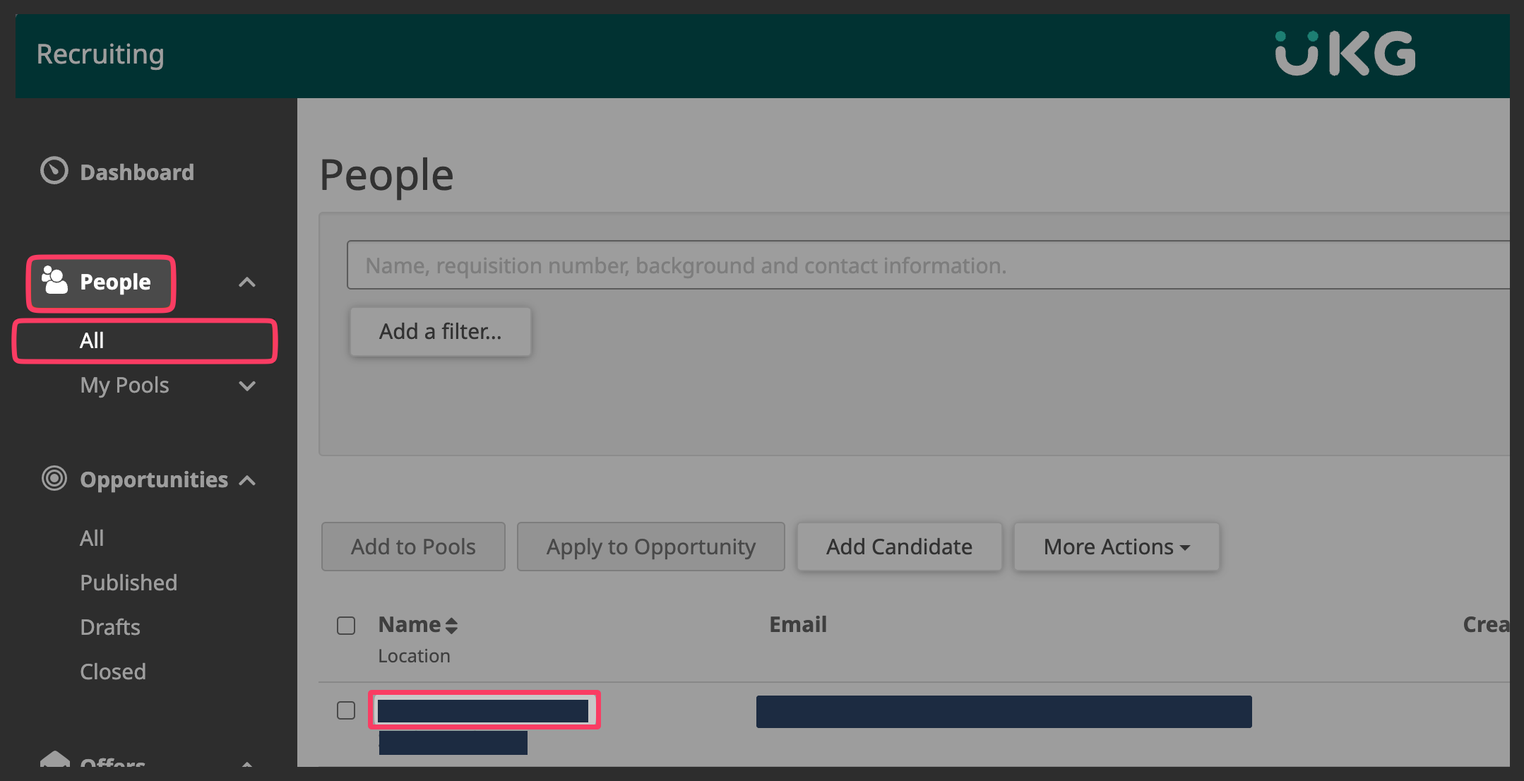Tick the select-all checkbox beside Name
The width and height of the screenshot is (1524, 781).
tap(346, 626)
